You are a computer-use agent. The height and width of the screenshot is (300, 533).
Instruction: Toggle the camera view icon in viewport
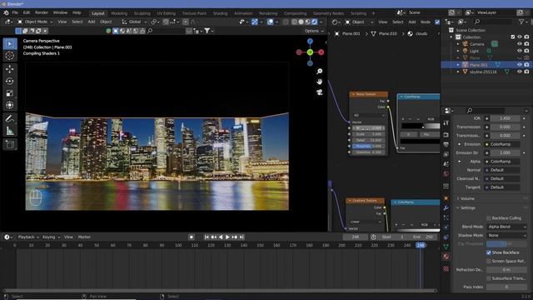point(320,92)
